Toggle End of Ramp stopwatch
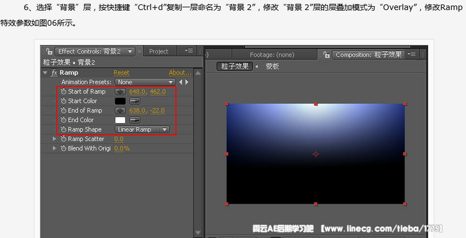Viewport: 466px width, 238px height. [63, 111]
